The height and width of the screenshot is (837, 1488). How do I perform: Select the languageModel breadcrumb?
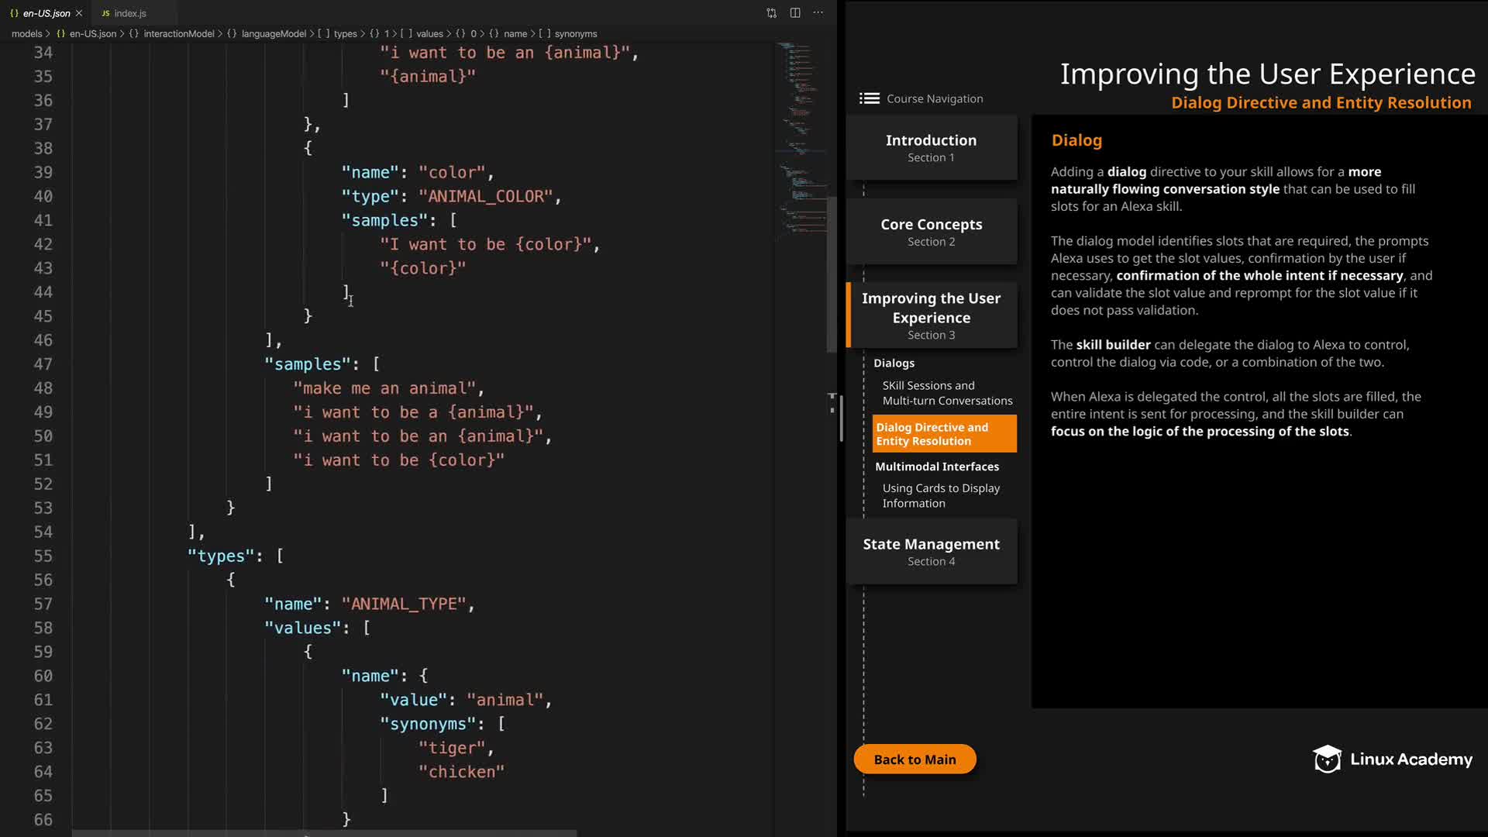point(273,34)
